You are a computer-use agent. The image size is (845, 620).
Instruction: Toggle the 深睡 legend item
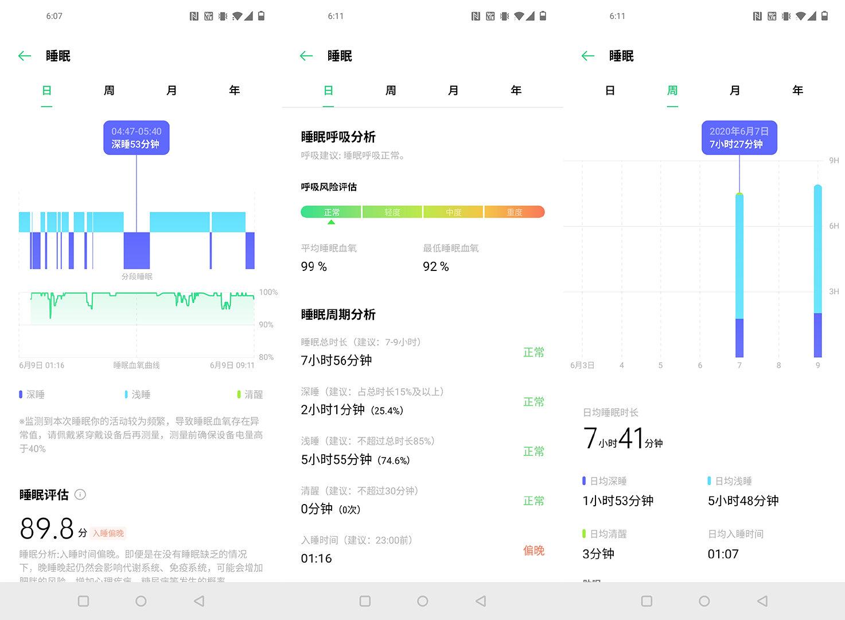click(x=32, y=394)
